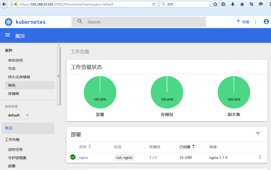Open the hamburger navigation menu

pos(8,35)
